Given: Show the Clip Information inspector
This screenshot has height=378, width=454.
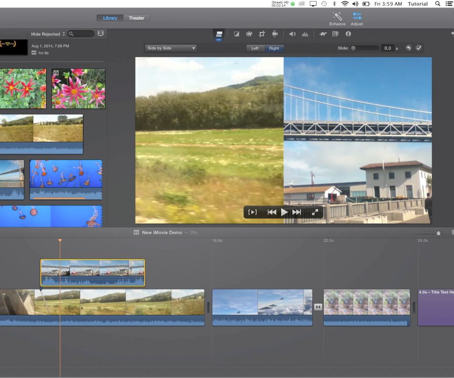Looking at the screenshot, I should pyautogui.click(x=348, y=34).
